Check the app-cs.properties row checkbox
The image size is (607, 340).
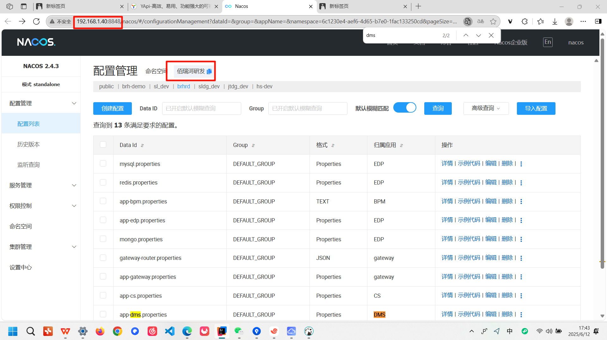pyautogui.click(x=103, y=295)
